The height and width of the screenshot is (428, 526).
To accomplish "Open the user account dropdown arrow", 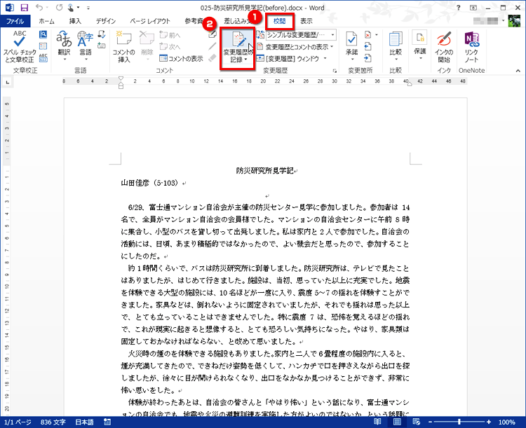I will (503, 21).
